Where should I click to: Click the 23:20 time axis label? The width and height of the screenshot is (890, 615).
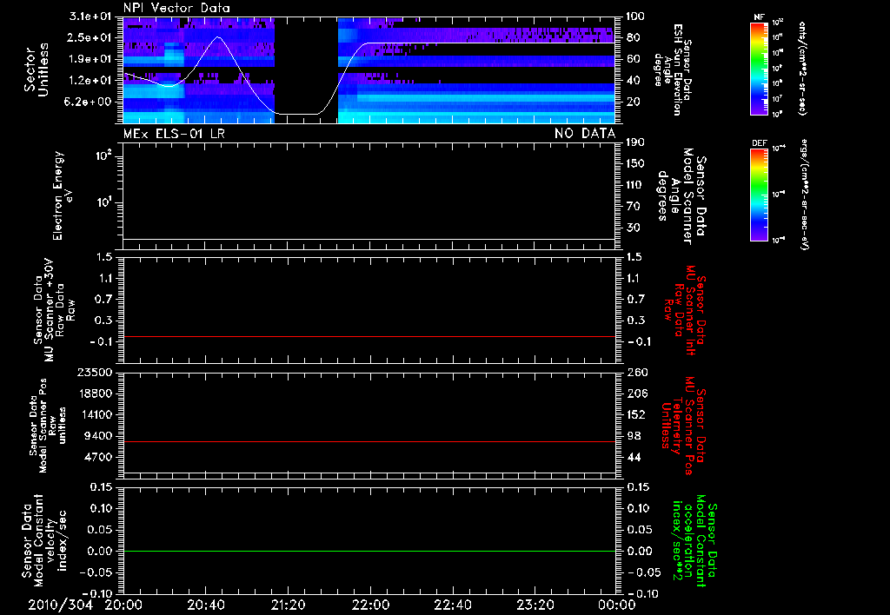tap(535, 605)
